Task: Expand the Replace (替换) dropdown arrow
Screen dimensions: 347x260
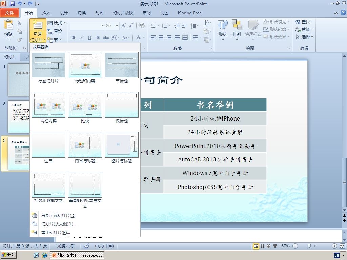Action: pyautogui.click(x=312, y=29)
